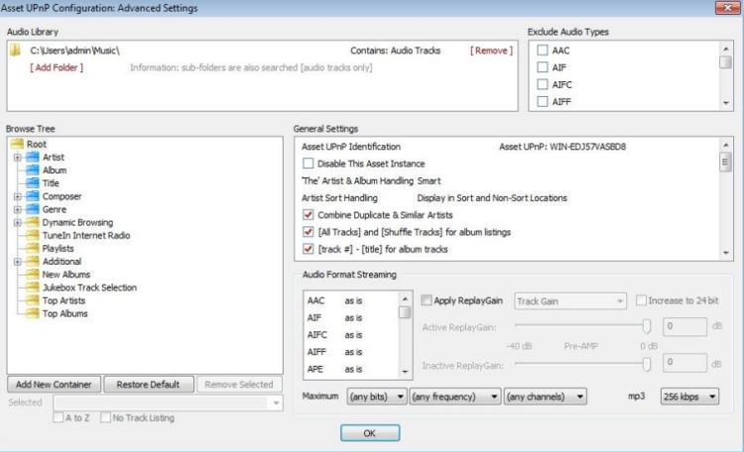The image size is (744, 452).
Task: Click the Genre folder icon
Action: click(33, 209)
